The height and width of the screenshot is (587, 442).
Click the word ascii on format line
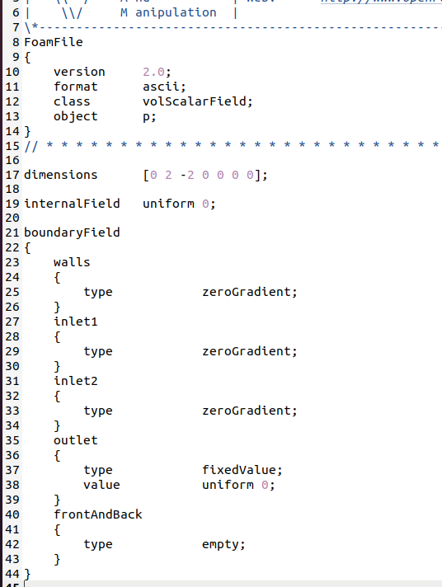(x=161, y=87)
